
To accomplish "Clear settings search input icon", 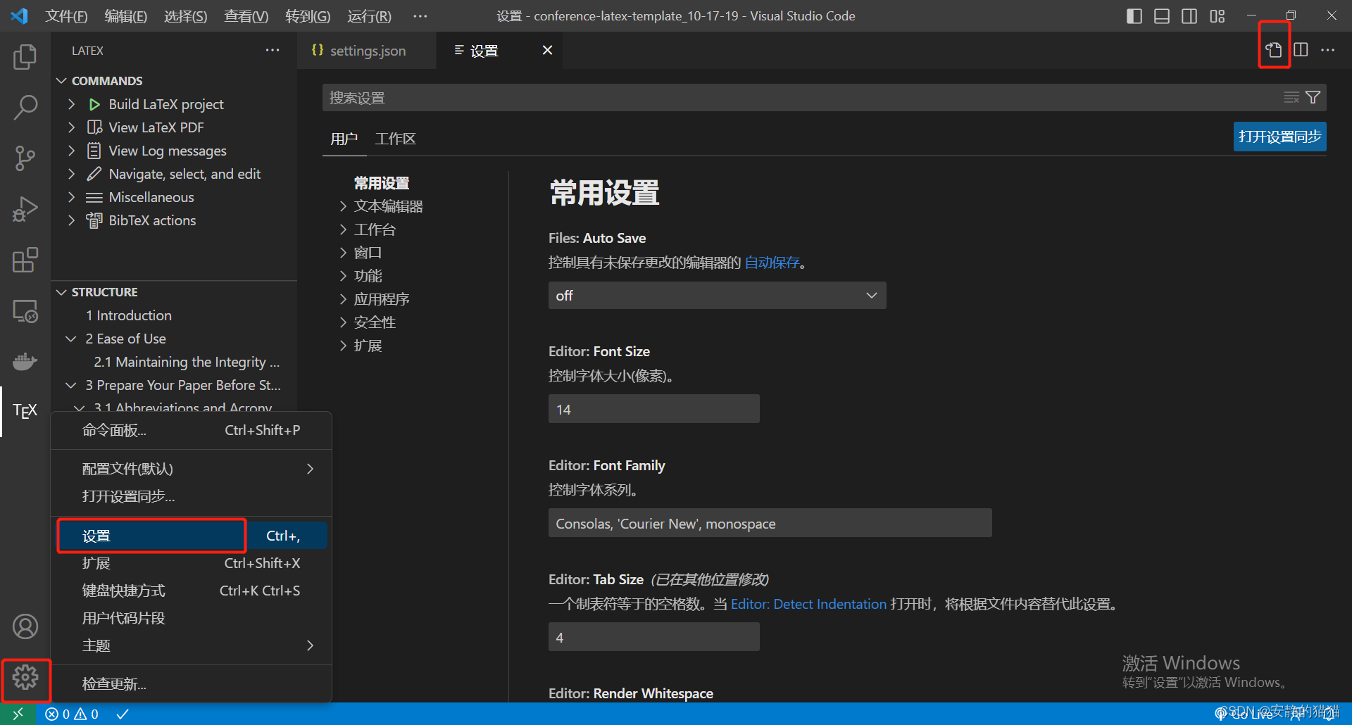I will pos(1291,97).
